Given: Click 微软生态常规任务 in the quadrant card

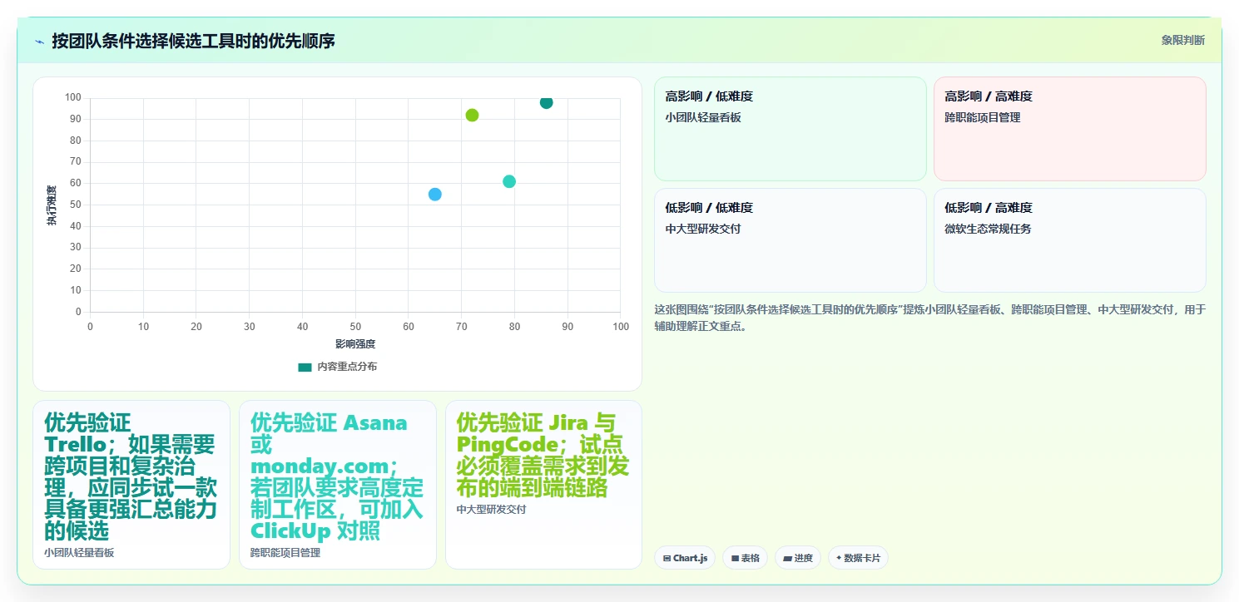Looking at the screenshot, I should pyautogui.click(x=988, y=229).
